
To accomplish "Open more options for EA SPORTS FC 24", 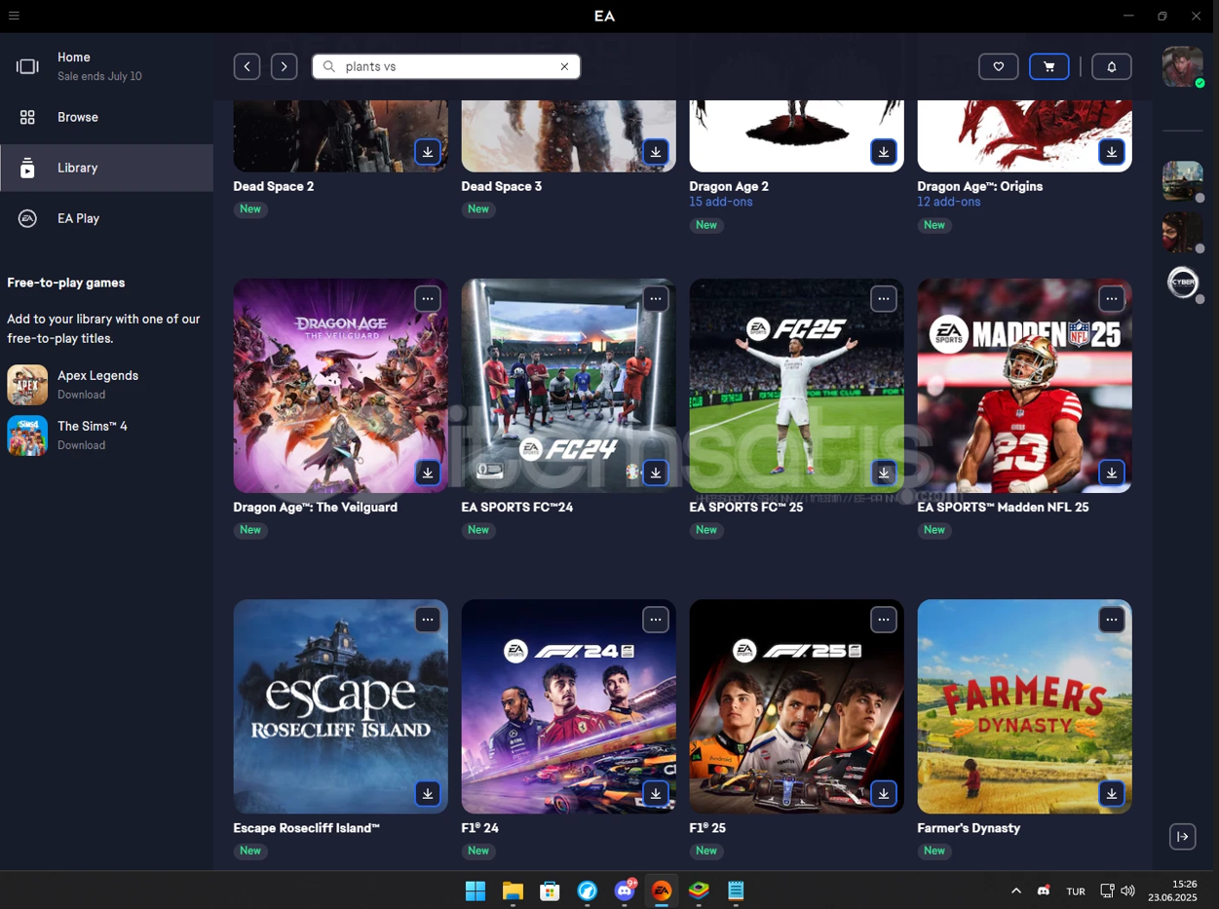I will tap(656, 298).
